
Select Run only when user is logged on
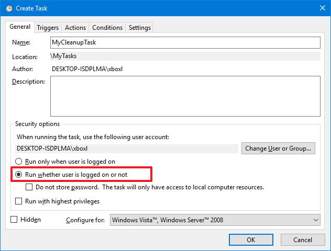coord(19,162)
